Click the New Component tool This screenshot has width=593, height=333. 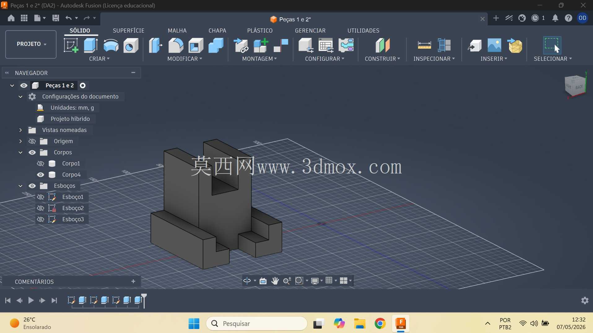[261, 45]
